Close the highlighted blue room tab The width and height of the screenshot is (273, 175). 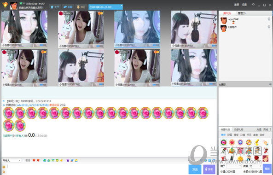[x=122, y=6]
